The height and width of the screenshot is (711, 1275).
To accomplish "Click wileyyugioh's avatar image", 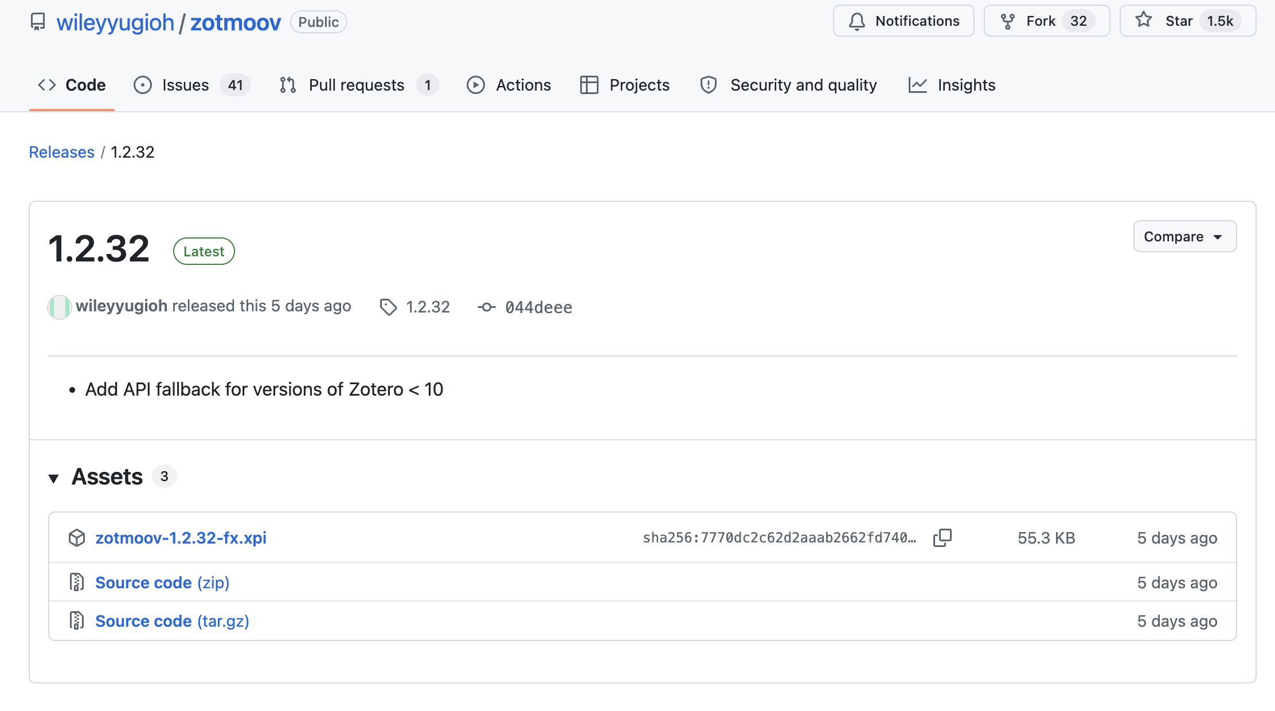I will [x=60, y=307].
